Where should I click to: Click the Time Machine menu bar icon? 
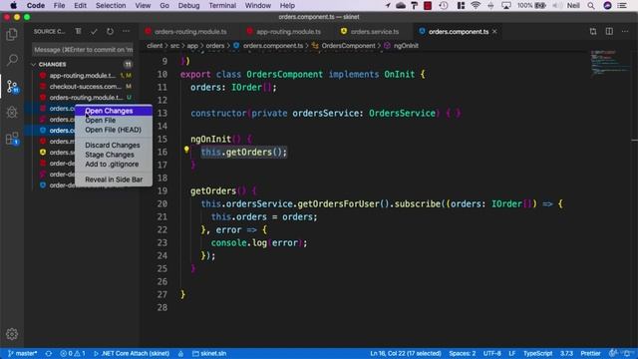tap(444, 6)
